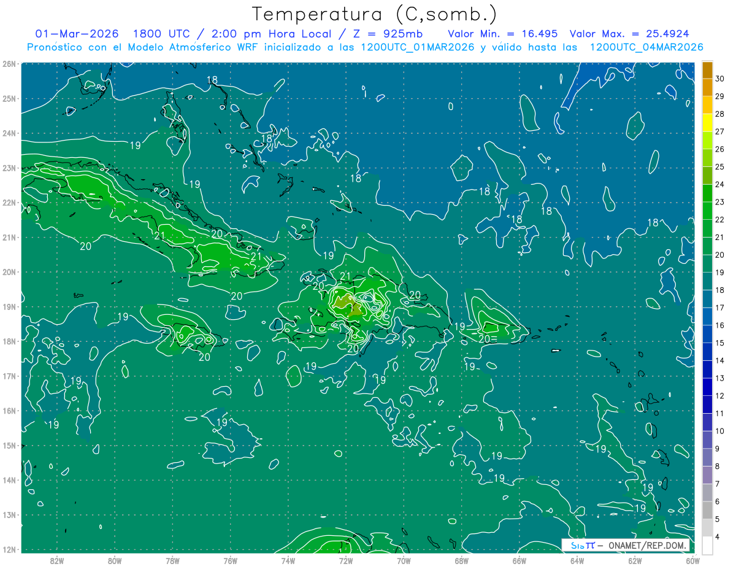This screenshot has width=736, height=569.
Task: Click the white bottommost color scale swatch
Action: (707, 545)
